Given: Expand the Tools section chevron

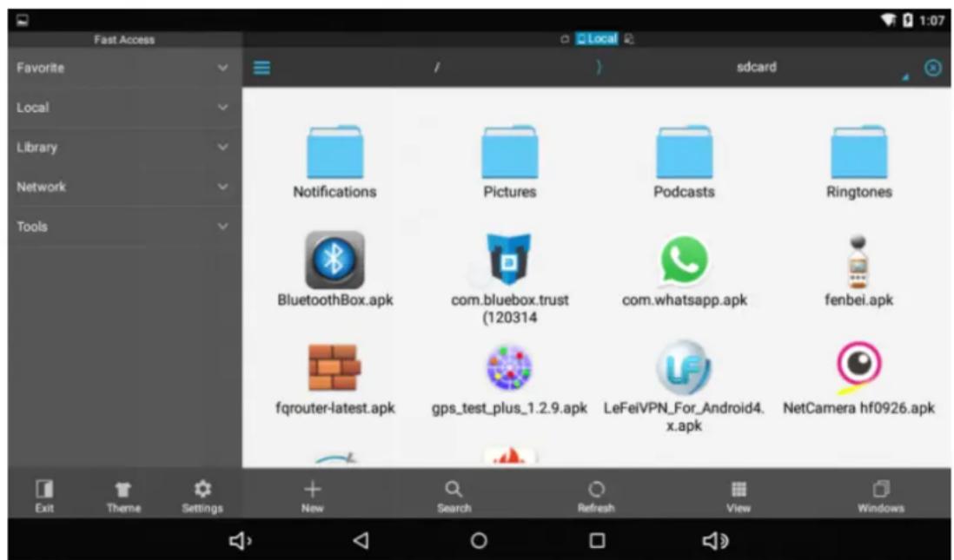Looking at the screenshot, I should (x=222, y=227).
